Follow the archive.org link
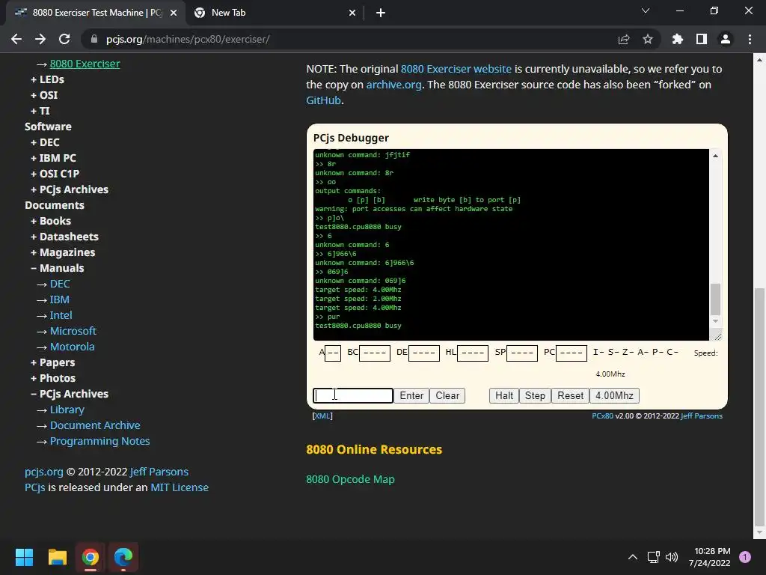Image resolution: width=766 pixels, height=575 pixels. [x=393, y=85]
